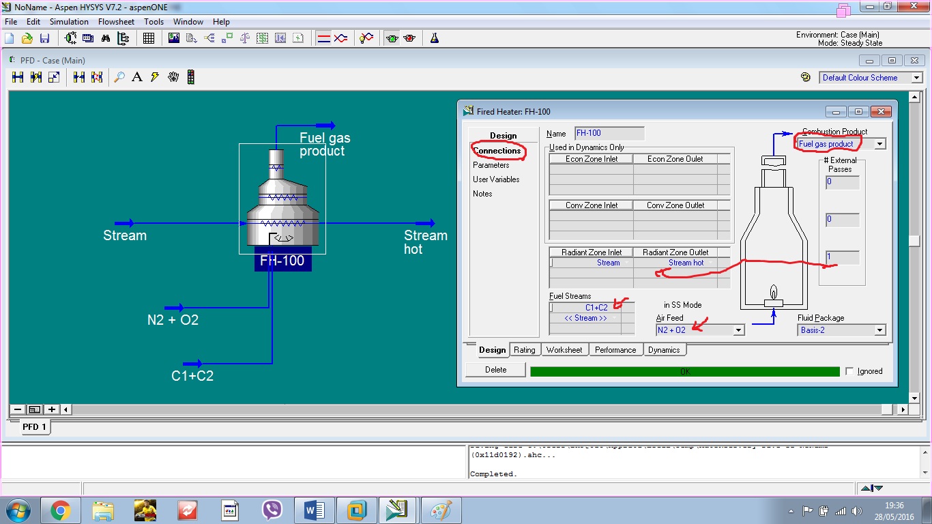
Task: Open the Workbook from the toolbar
Action: [x=149, y=38]
